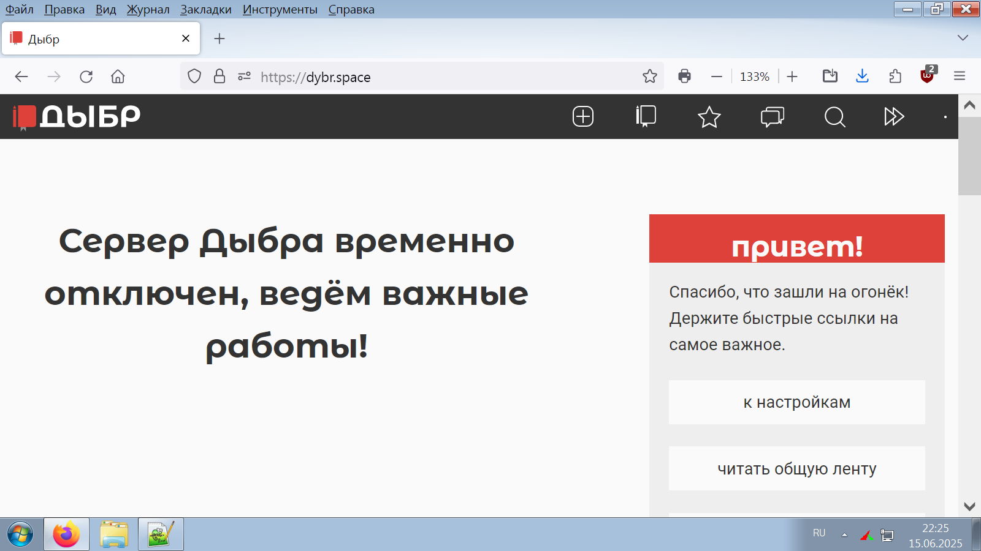981x551 pixels.
Task: Open the Правка menu
Action: [64, 9]
